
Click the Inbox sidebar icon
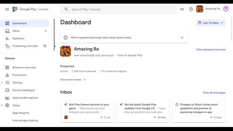[7, 31]
